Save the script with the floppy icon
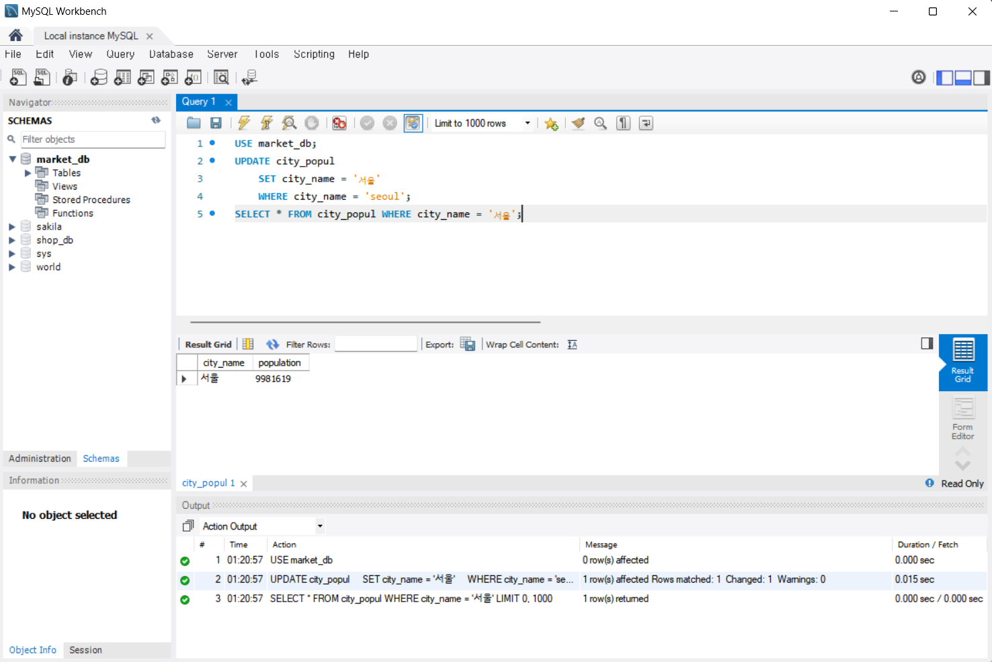The width and height of the screenshot is (992, 662). [x=216, y=123]
